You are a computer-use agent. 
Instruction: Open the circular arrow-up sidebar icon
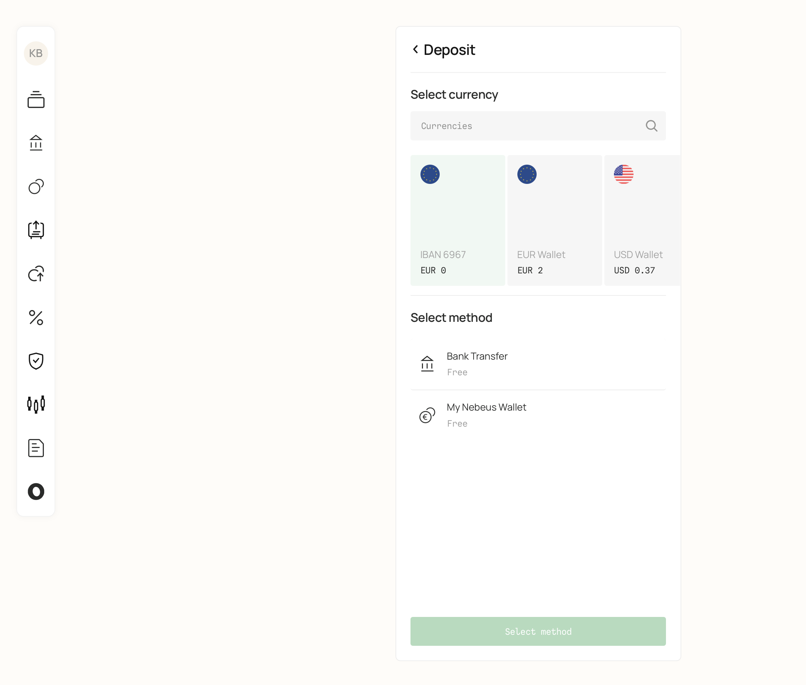point(36,274)
